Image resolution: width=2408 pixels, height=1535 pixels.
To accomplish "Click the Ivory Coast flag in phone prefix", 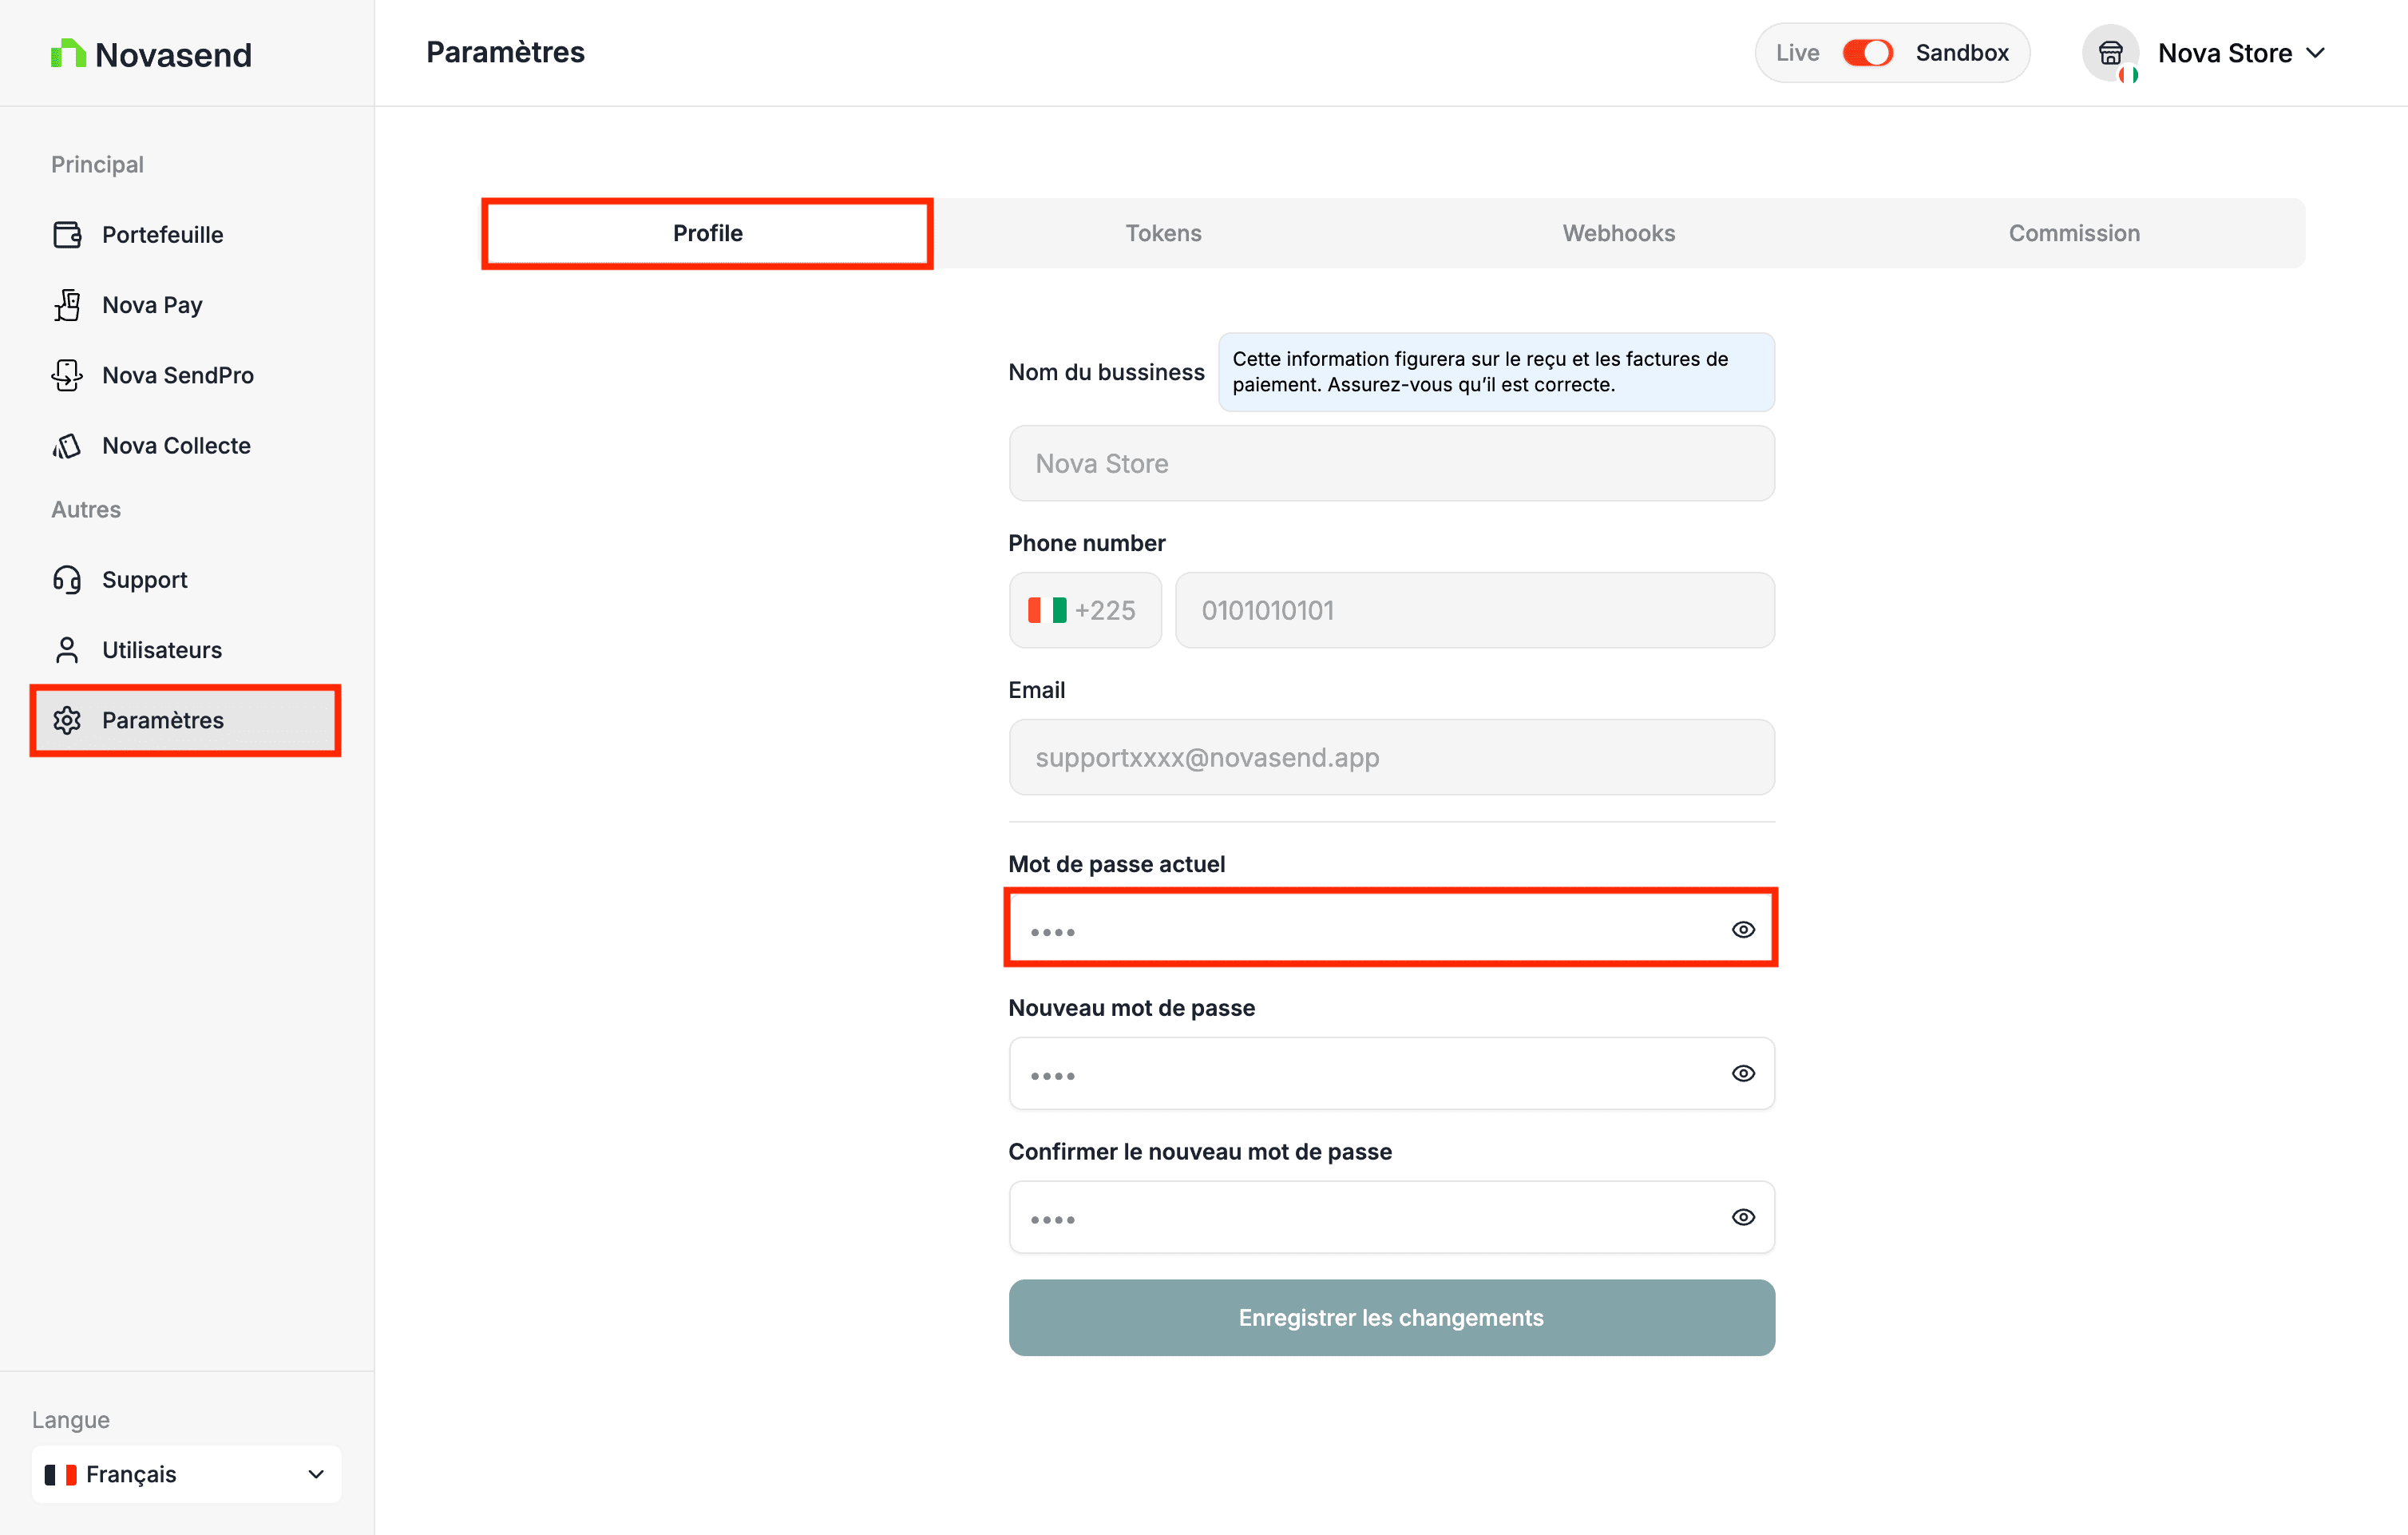I will [1047, 610].
